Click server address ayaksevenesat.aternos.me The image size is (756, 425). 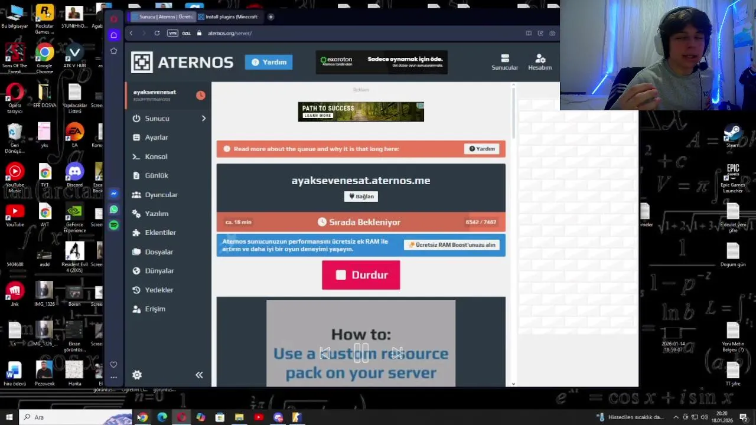[x=361, y=181]
